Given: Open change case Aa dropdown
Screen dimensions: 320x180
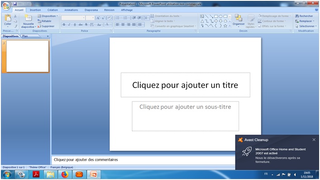Looking at the screenshot, I should (x=100, y=25).
